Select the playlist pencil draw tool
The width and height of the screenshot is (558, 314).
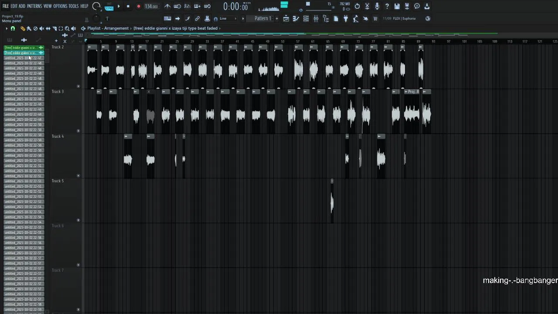pyautogui.click(x=23, y=28)
